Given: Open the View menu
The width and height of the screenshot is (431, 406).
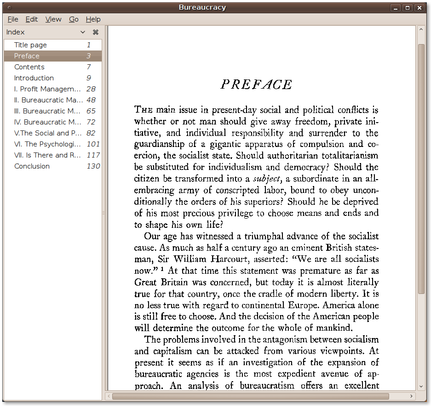Looking at the screenshot, I should point(53,19).
